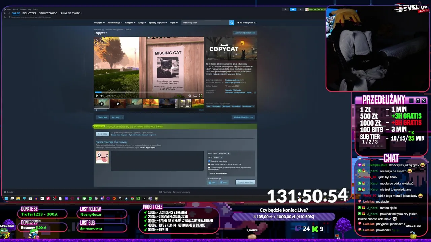Click into the review text area
Image resolution: width=431 pixels, height=242 pixels.
[x=157, y=161]
